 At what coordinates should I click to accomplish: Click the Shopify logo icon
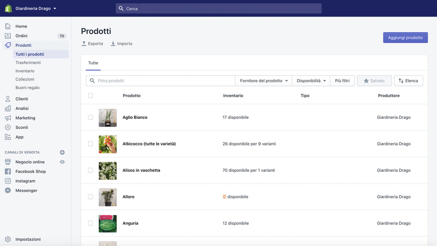pos(9,9)
